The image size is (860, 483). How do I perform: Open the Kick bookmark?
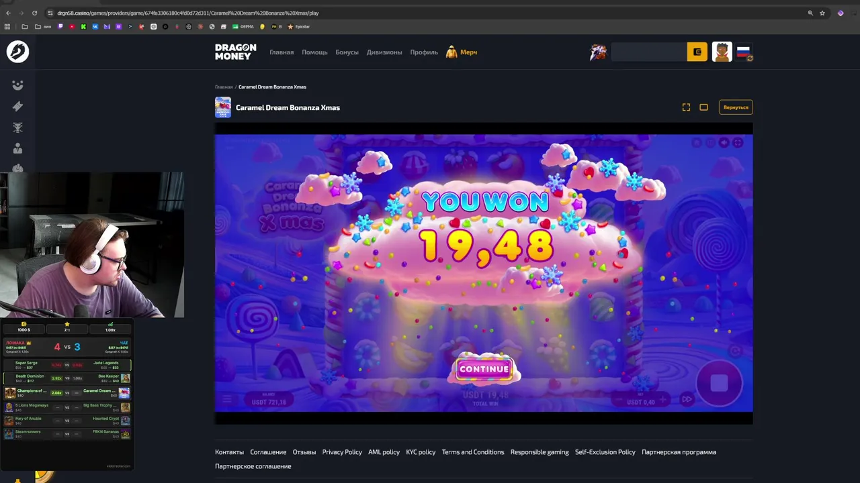click(x=83, y=27)
